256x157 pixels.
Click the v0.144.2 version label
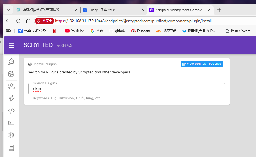pyautogui.click(x=65, y=46)
